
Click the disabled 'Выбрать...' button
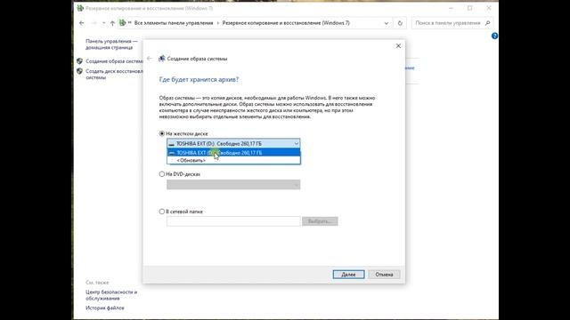point(320,221)
